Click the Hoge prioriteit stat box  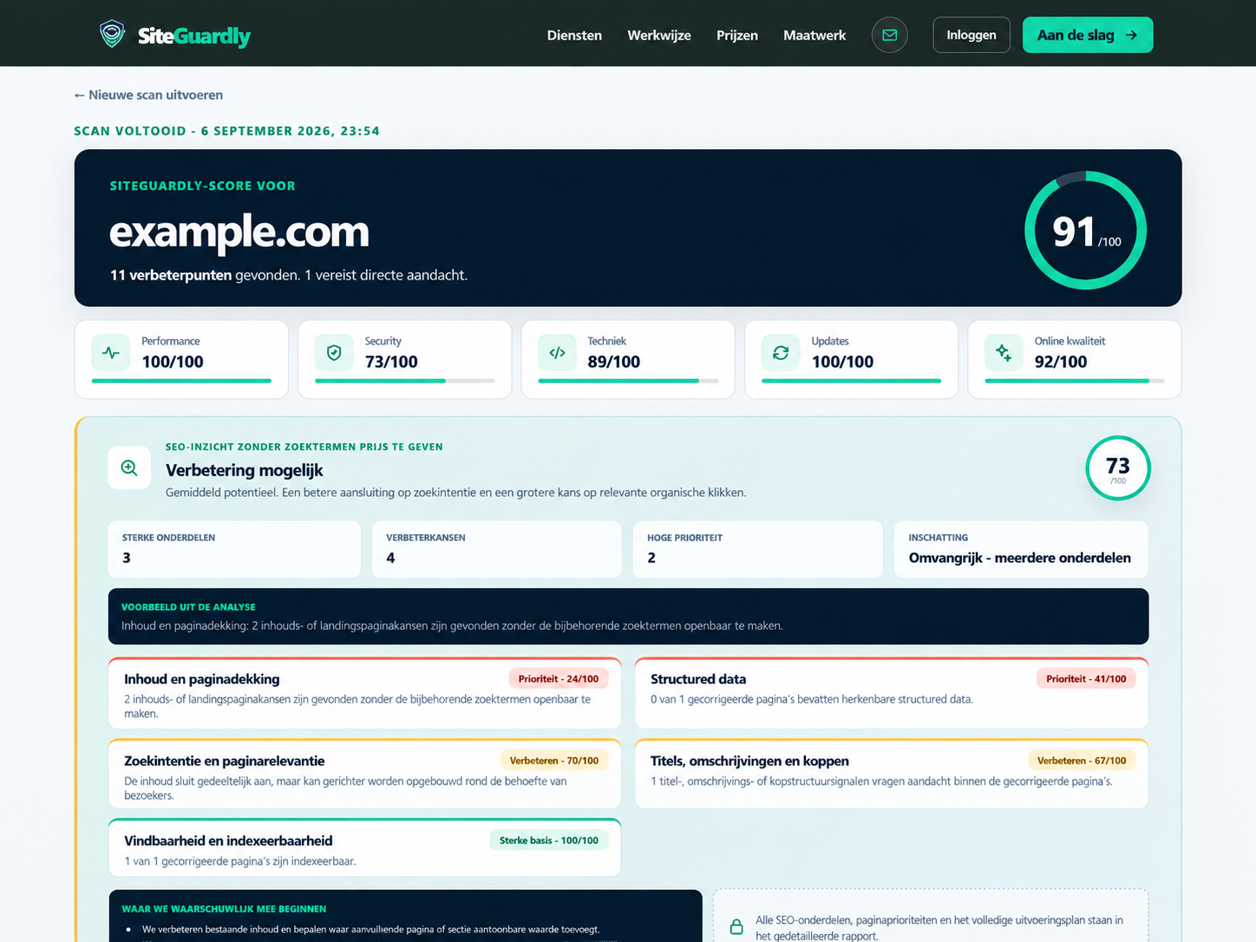758,549
